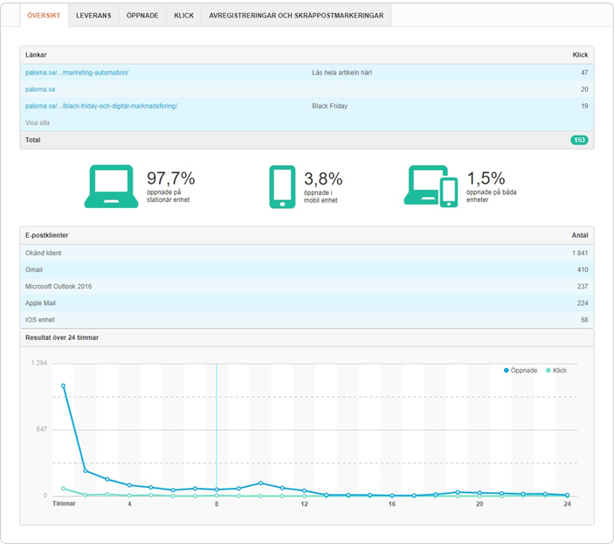Click the 'öppnade på båda enheter' label

[492, 196]
